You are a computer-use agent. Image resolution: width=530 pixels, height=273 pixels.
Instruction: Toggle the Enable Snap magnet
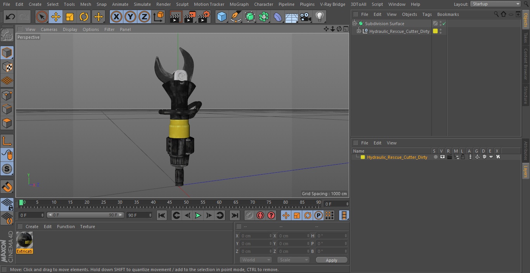(7, 187)
